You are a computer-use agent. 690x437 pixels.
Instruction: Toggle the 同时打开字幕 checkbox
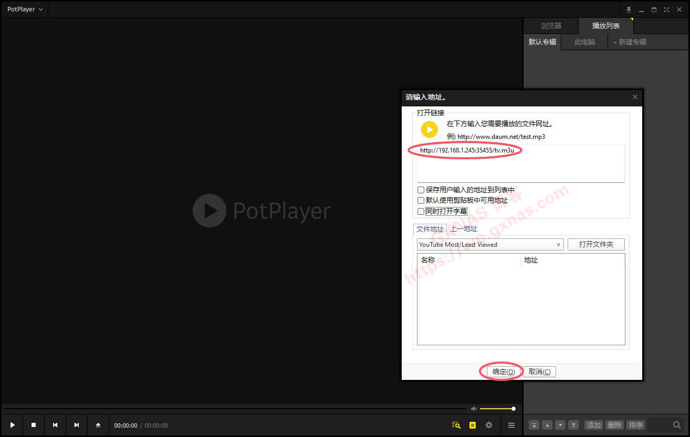click(421, 211)
